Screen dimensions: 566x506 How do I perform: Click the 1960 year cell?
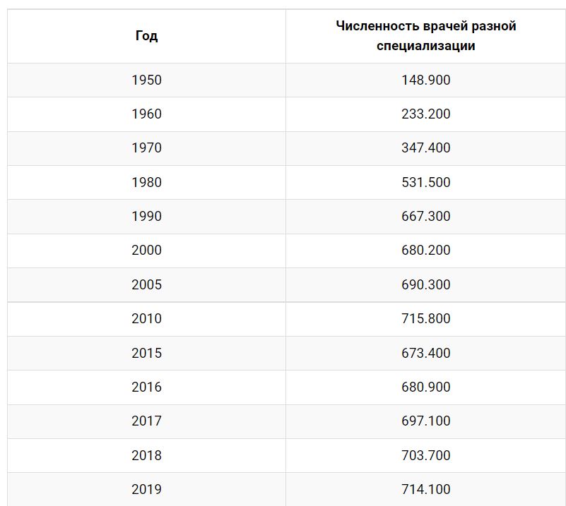click(146, 114)
